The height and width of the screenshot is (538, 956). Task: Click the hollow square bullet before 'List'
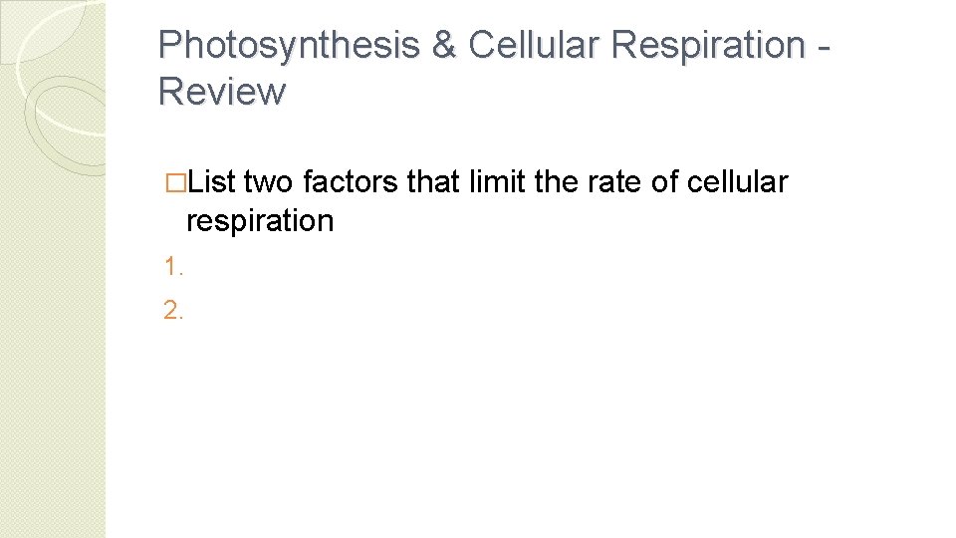point(175,183)
